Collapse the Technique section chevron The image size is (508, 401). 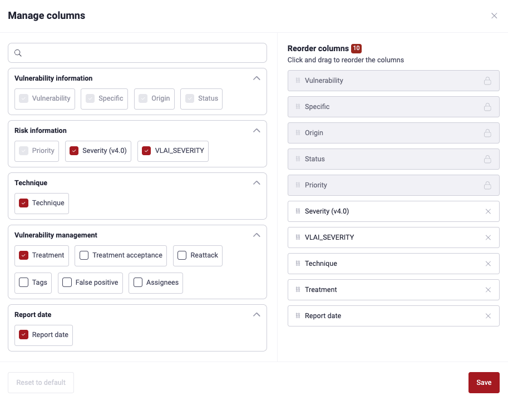click(257, 182)
